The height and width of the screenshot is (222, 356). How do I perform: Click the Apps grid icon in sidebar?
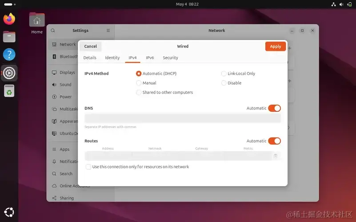coord(54,149)
